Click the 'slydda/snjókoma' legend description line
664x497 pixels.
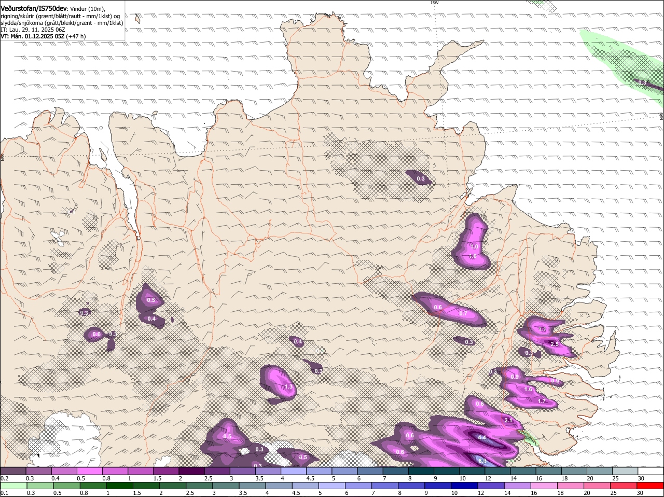(x=62, y=23)
